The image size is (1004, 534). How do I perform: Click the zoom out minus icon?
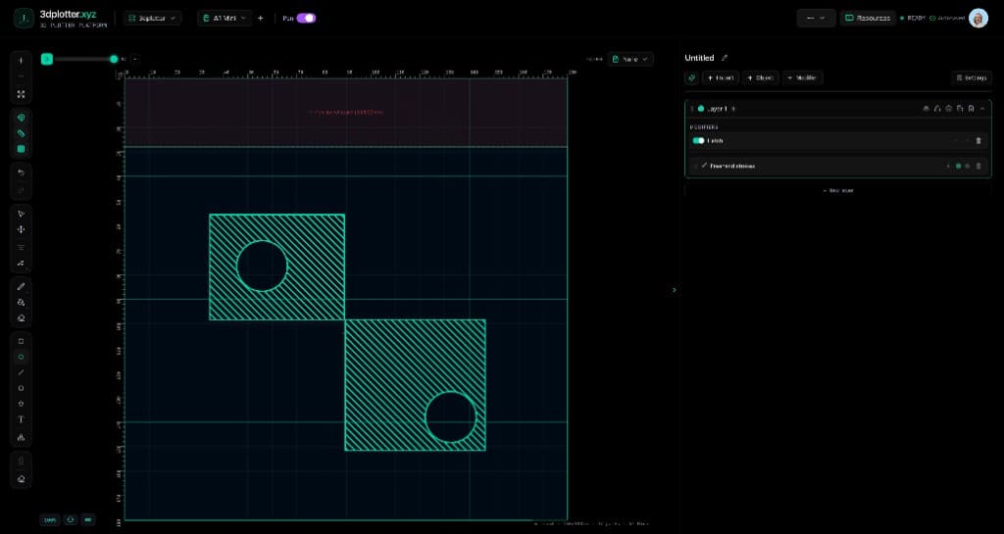(22, 76)
